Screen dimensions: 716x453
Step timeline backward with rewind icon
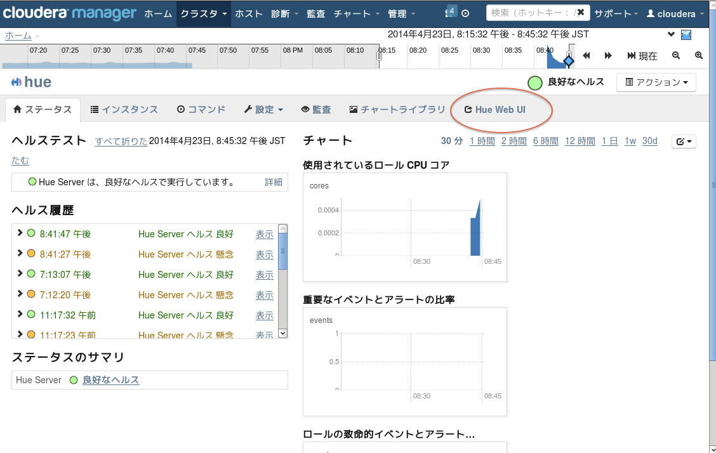pyautogui.click(x=587, y=56)
